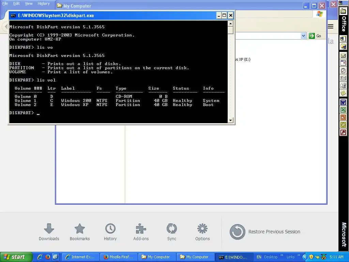The width and height of the screenshot is (349, 262).
Task: Click 'Boot' info in Volume 2 row
Action: (208, 105)
